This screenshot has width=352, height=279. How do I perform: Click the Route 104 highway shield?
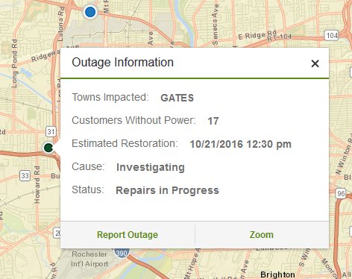(x=331, y=35)
